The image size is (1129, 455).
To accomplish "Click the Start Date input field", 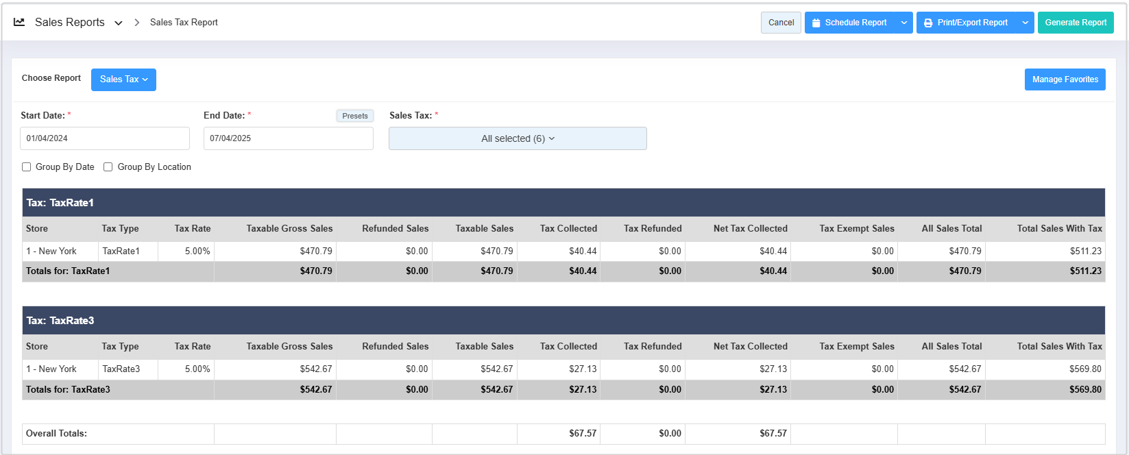I will pos(105,138).
